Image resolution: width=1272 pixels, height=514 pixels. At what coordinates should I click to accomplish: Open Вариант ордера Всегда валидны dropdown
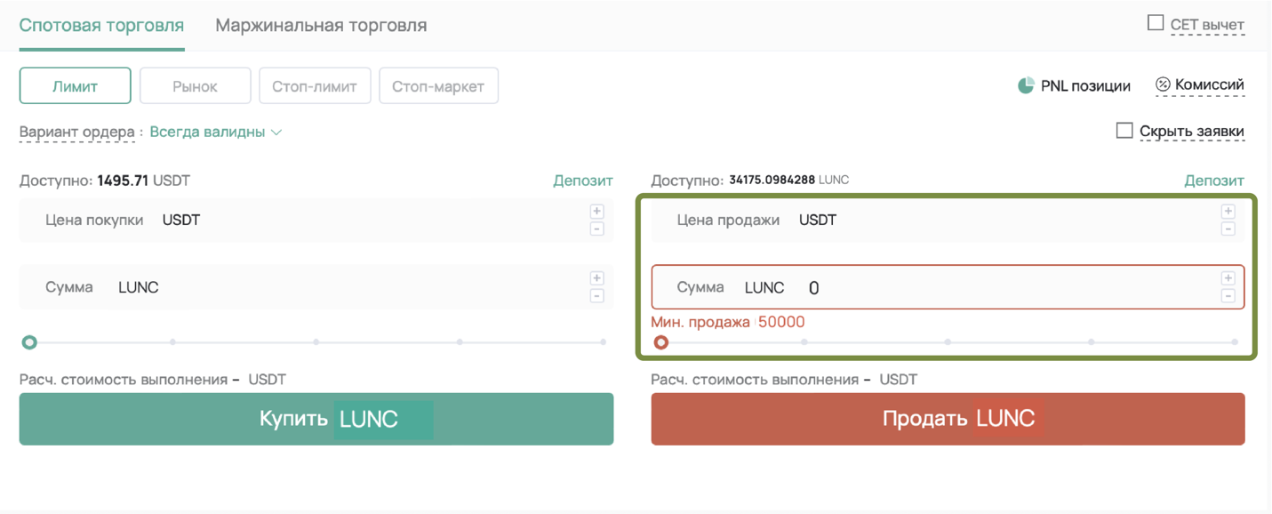point(216,132)
